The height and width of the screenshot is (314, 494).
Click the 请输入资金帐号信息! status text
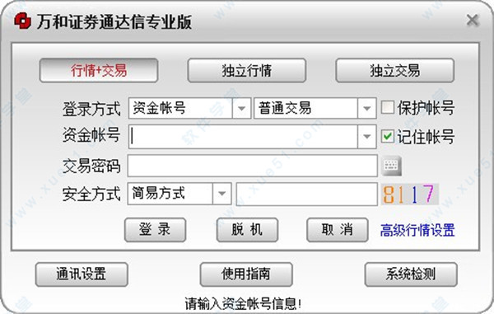point(243,304)
